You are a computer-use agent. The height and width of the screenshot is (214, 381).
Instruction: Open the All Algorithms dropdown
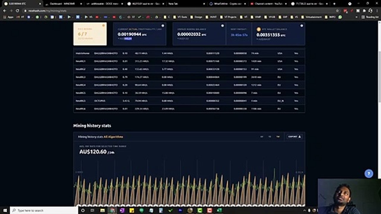[113, 137]
